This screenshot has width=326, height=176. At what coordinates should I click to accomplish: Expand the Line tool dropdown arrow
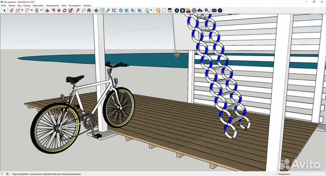click(22, 10)
